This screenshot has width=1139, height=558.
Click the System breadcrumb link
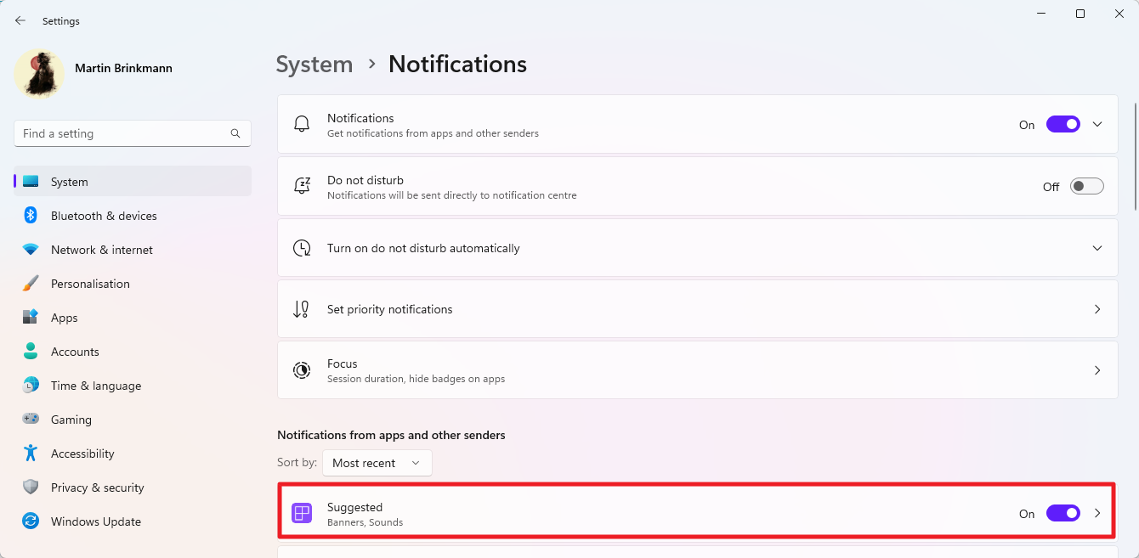pyautogui.click(x=314, y=65)
